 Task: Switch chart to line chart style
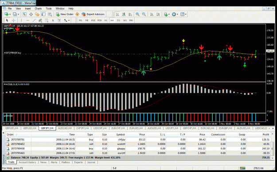click(130, 14)
